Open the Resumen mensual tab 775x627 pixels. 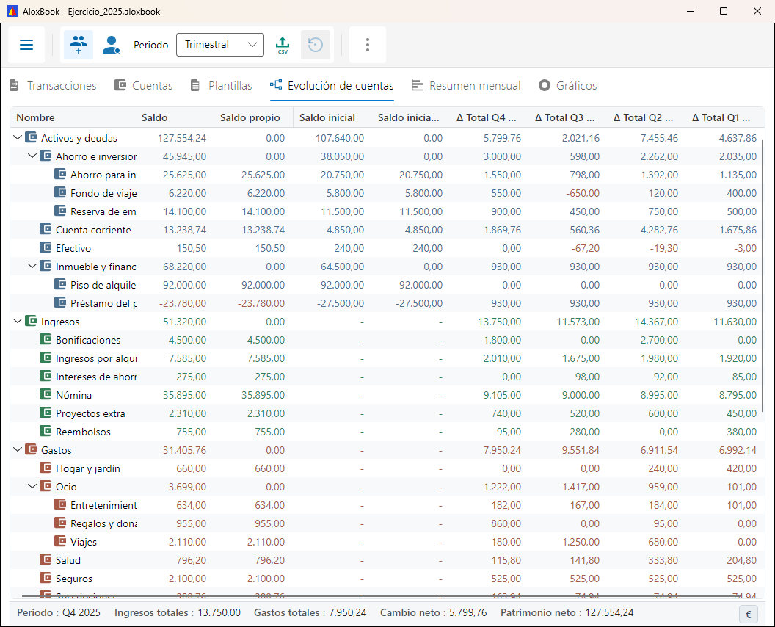(x=466, y=86)
